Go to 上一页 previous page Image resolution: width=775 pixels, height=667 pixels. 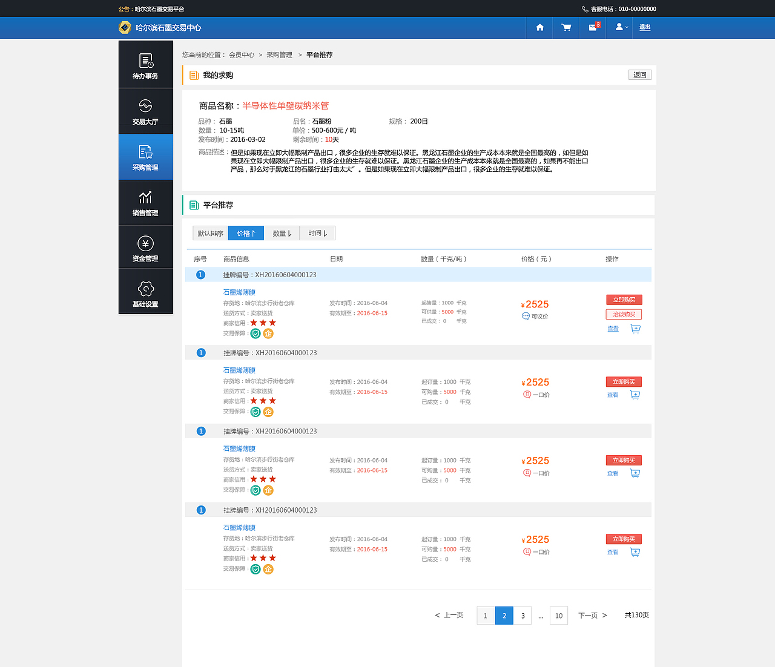click(449, 616)
